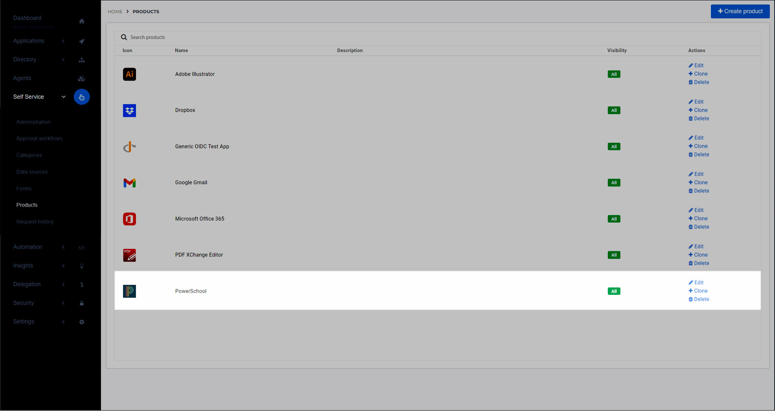Screen dimensions: 775x411
Task: Open Data sources page
Action: click(x=32, y=172)
